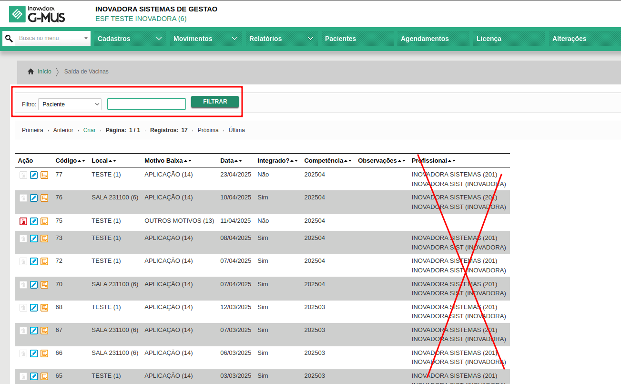Click Saída de Vacinas breadcrumb text
The width and height of the screenshot is (621, 384).
(86, 72)
